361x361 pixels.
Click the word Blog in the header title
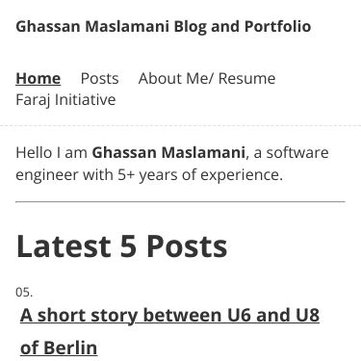(x=191, y=27)
